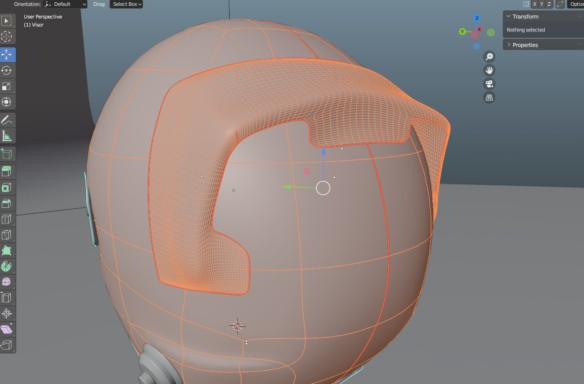Viewport: 584px width, 384px height.
Task: Click the '(1) Visor' object label
Action: 34,25
